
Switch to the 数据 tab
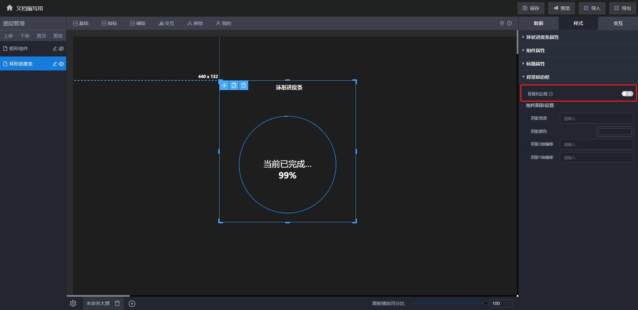point(538,23)
